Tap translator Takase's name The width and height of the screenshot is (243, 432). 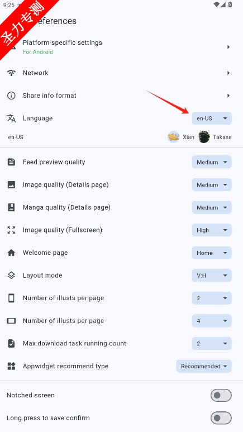[222, 137]
